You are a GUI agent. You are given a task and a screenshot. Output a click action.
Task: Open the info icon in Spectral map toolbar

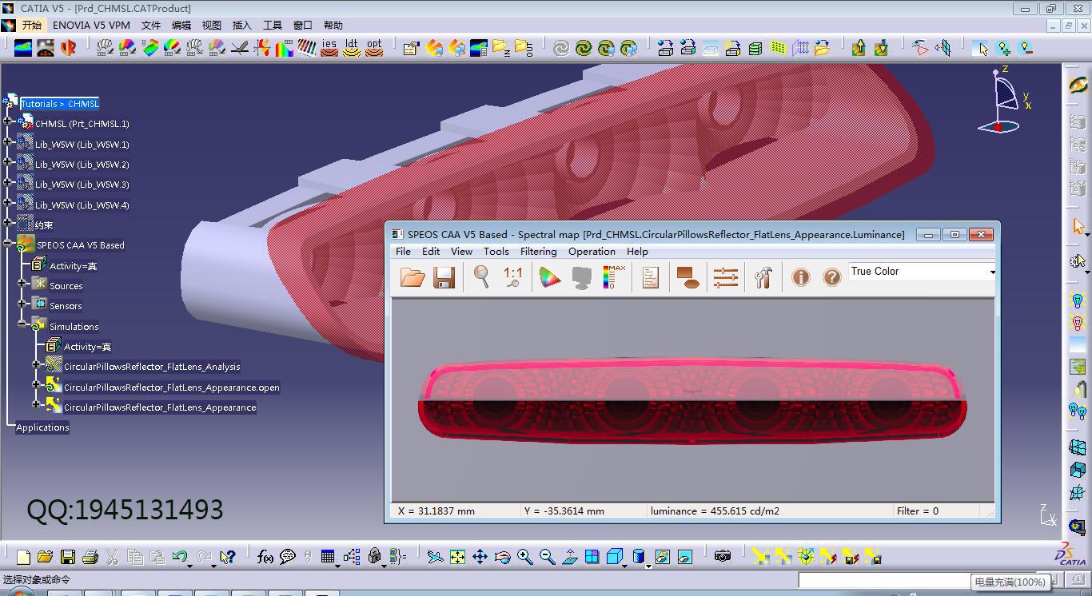[800, 277]
